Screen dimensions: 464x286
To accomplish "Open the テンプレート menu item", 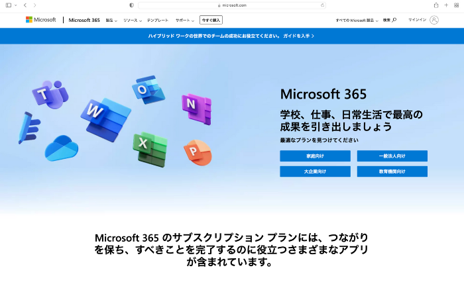I will pyautogui.click(x=158, y=21).
